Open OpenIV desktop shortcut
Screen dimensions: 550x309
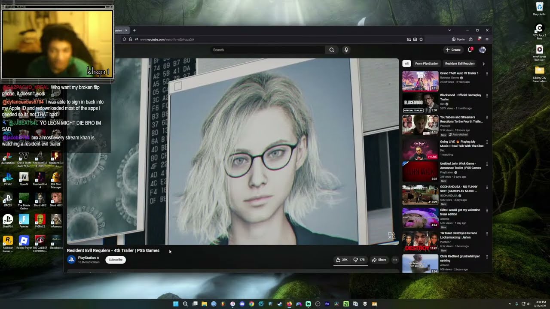[24, 179]
